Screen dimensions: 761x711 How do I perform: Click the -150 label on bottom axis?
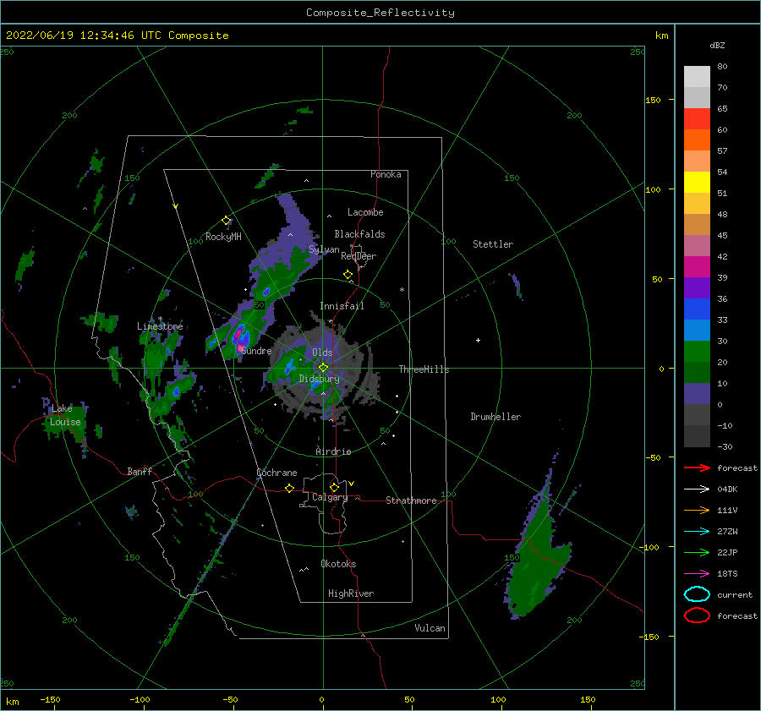pos(50,699)
